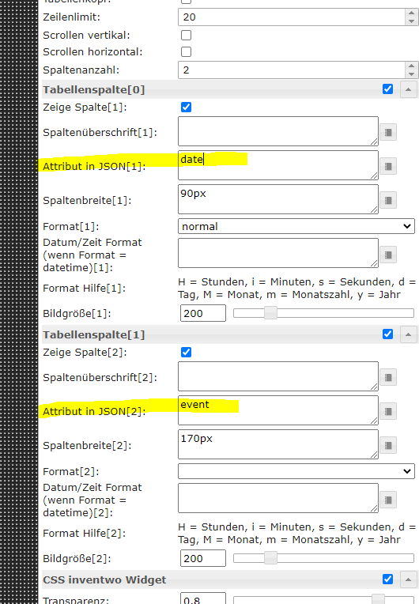The width and height of the screenshot is (419, 604).
Task: Click into the Attribut in JSON[2] field
Action: coord(278,410)
